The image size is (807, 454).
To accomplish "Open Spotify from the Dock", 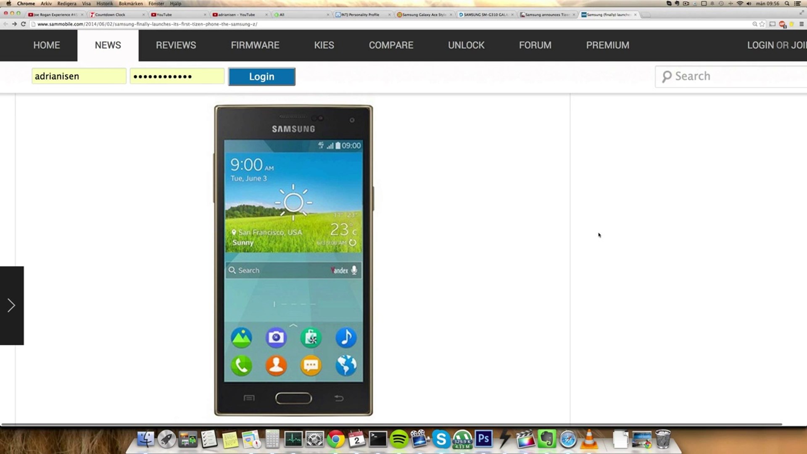I will pos(398,440).
